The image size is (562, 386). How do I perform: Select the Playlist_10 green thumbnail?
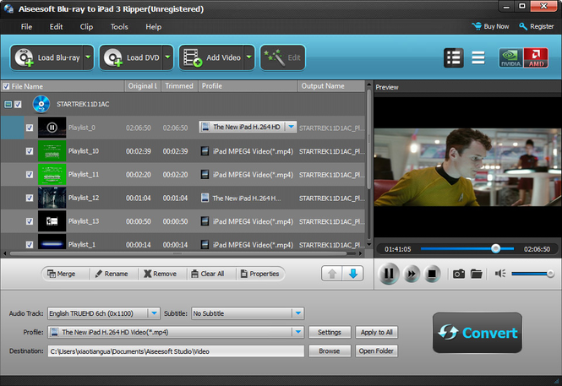point(52,151)
